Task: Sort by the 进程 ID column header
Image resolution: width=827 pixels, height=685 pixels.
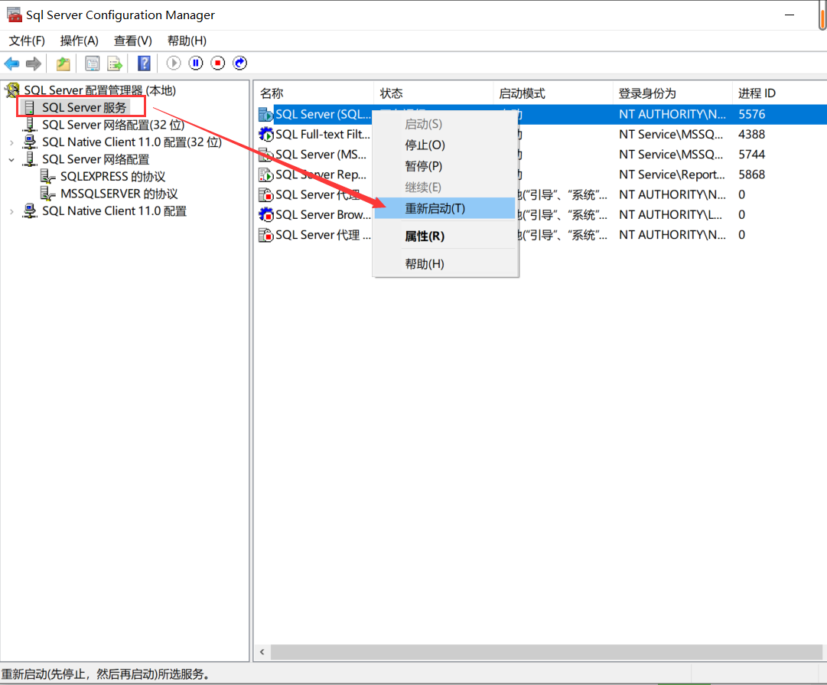Action: point(780,93)
